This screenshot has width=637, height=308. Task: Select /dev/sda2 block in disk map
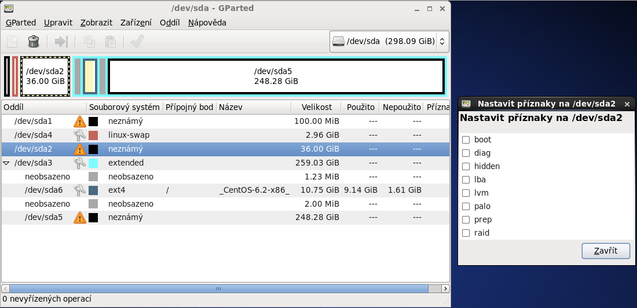click(45, 76)
